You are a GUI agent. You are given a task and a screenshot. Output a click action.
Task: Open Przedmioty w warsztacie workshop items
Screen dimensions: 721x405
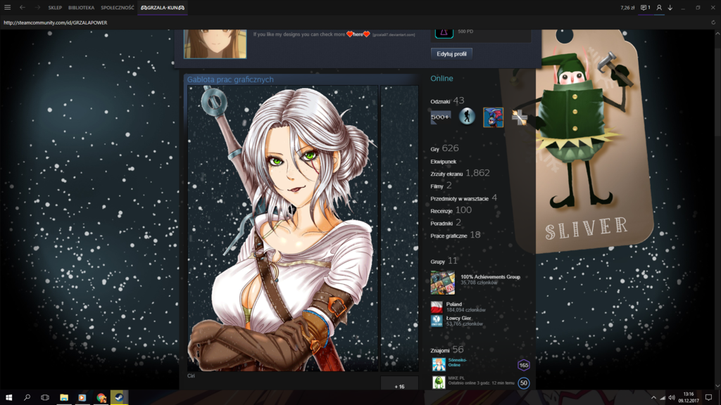point(463,198)
